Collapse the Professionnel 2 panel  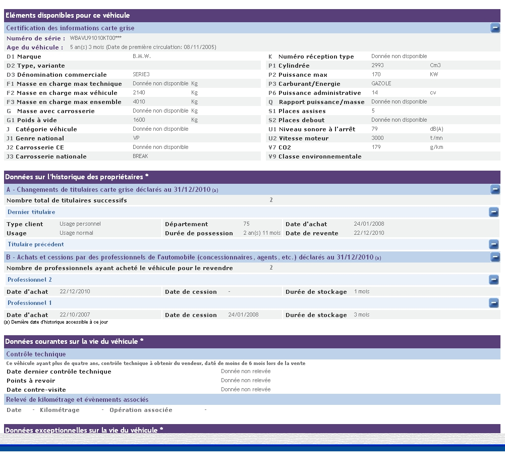(x=493, y=280)
